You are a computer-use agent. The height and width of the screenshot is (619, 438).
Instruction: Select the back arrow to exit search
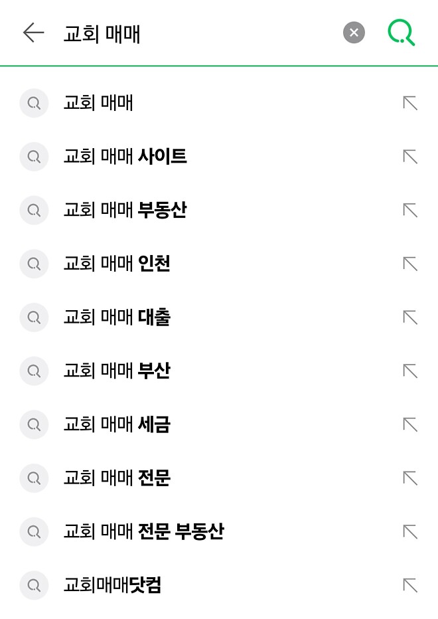tap(31, 32)
